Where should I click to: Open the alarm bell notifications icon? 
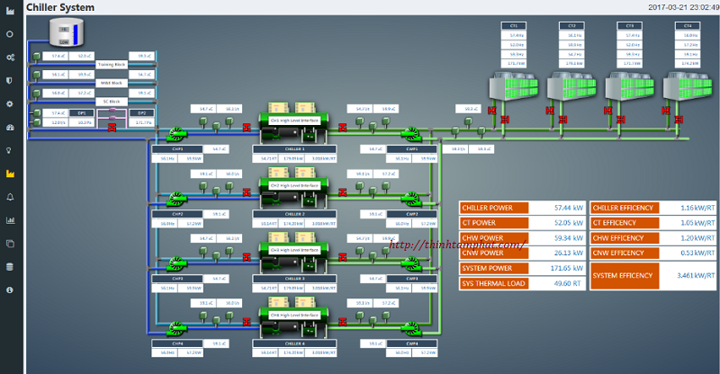coord(10,197)
